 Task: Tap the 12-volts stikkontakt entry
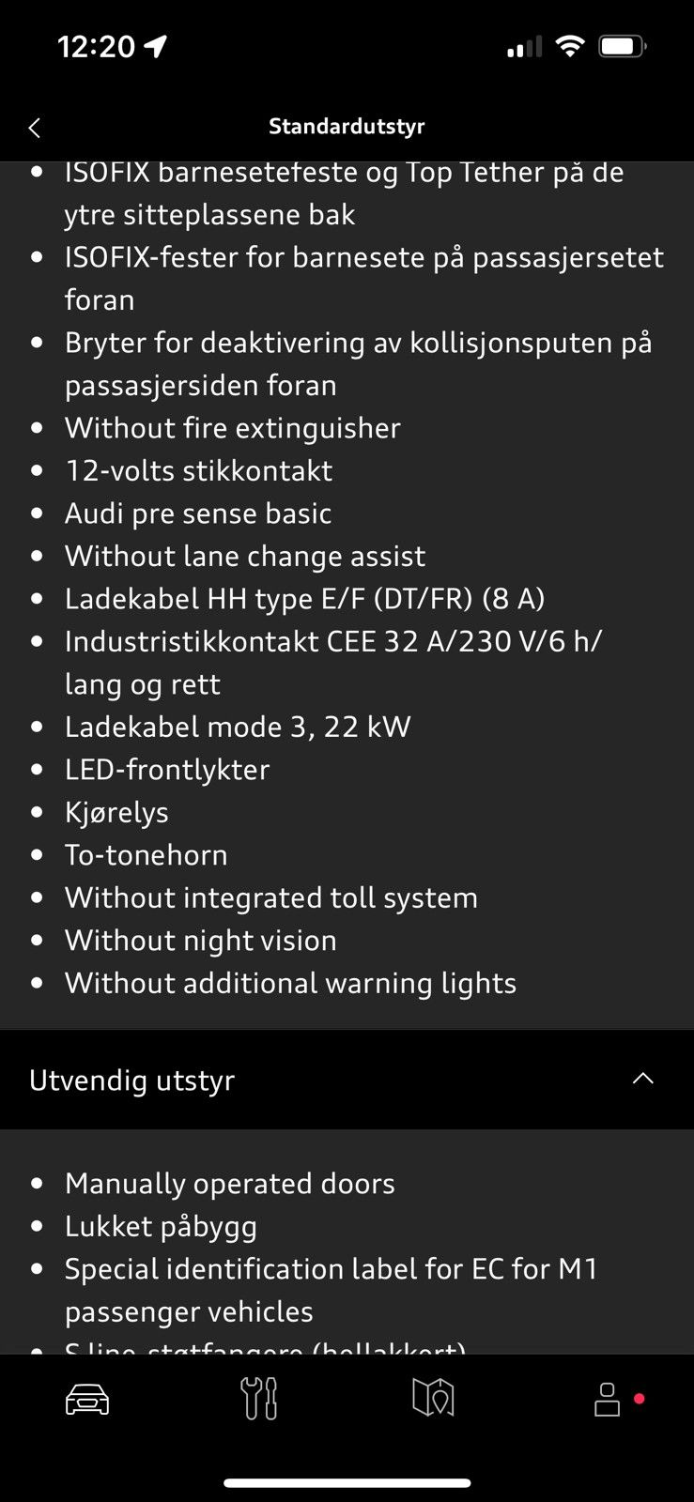pos(199,470)
